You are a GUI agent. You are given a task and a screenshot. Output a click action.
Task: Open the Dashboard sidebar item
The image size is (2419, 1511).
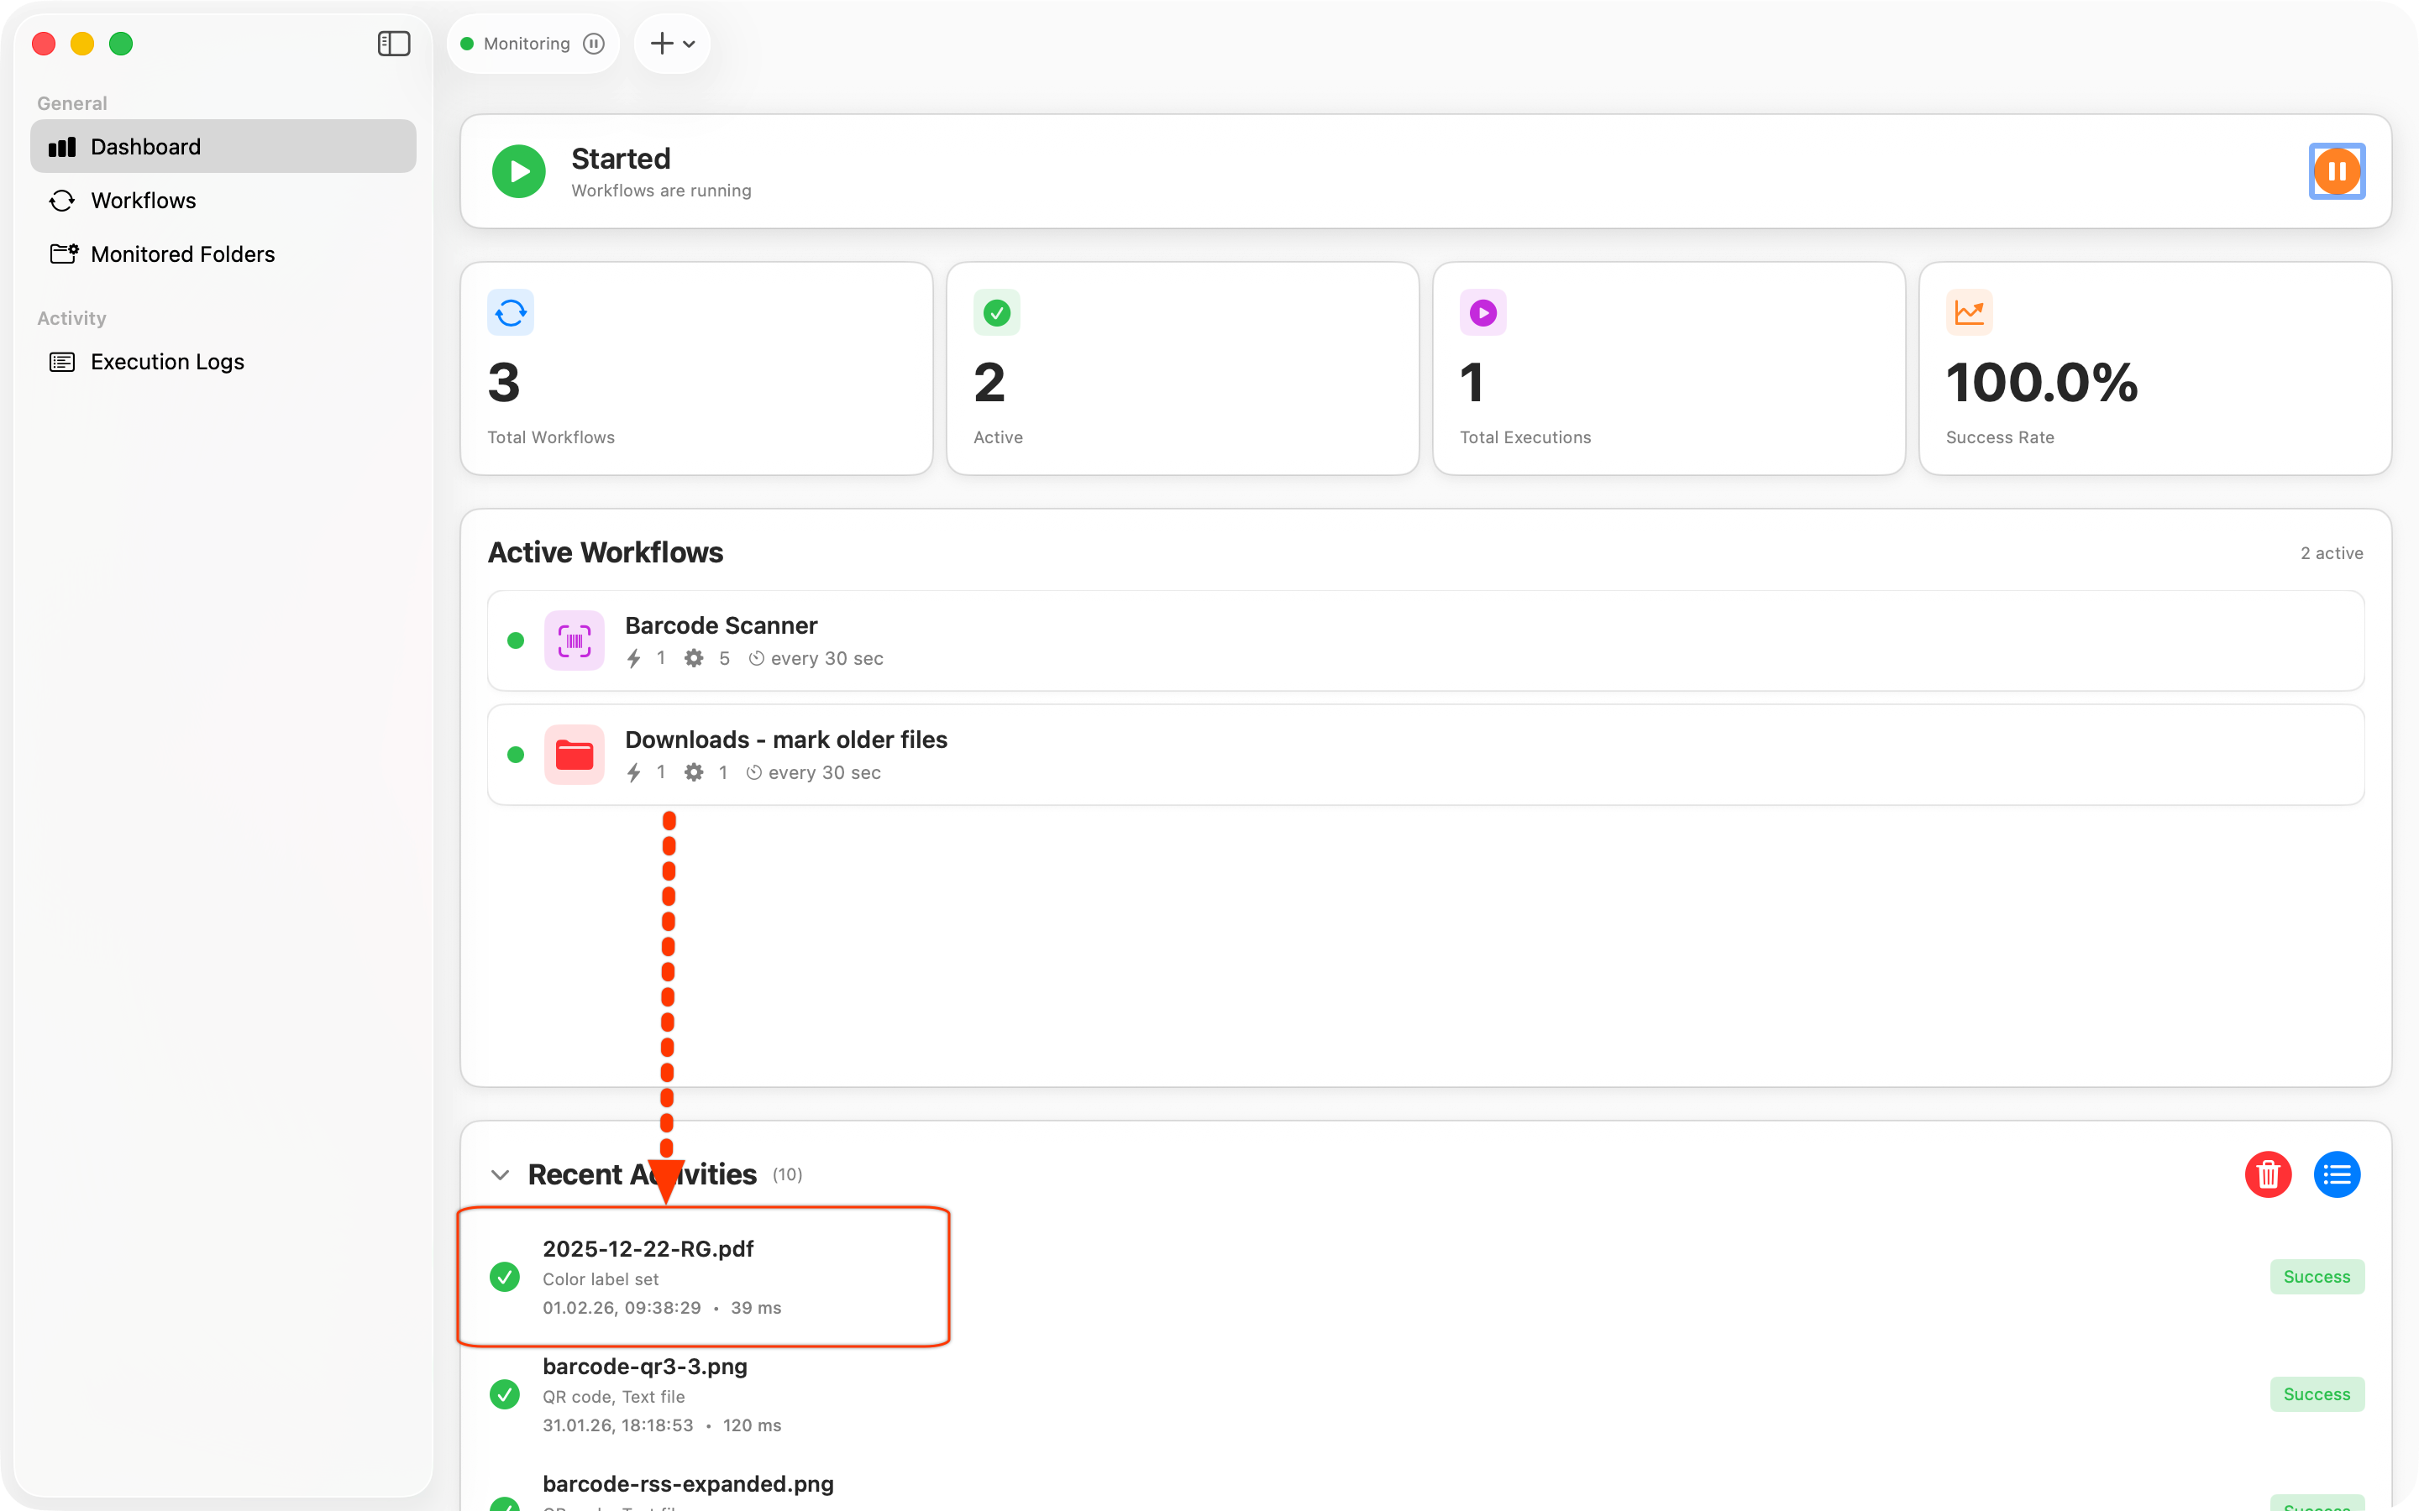223,147
